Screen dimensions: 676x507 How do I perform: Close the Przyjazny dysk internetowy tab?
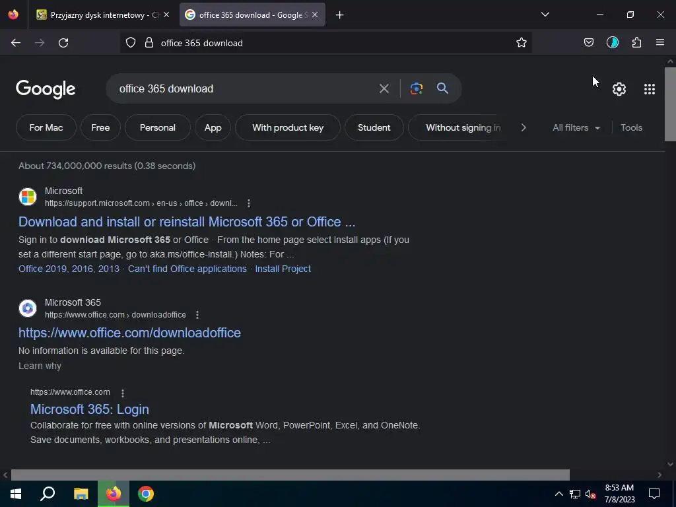(166, 15)
